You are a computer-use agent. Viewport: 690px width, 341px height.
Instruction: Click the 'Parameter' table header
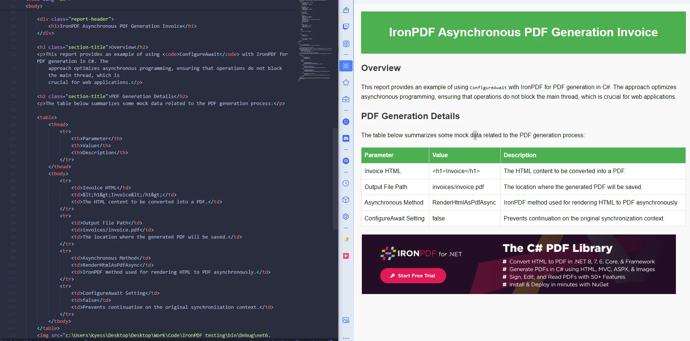pos(395,155)
